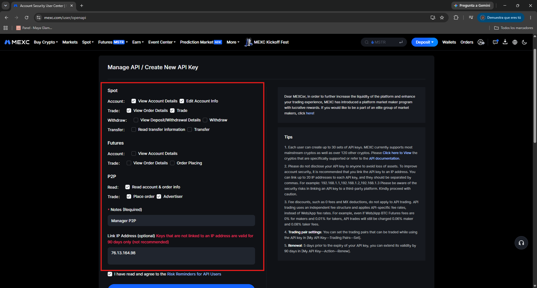Open the browser extensions puzzle icon
Image resolution: width=537 pixels, height=288 pixels.
(456, 17)
